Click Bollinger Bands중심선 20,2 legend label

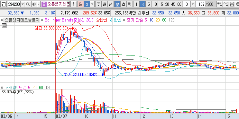tap(69, 20)
